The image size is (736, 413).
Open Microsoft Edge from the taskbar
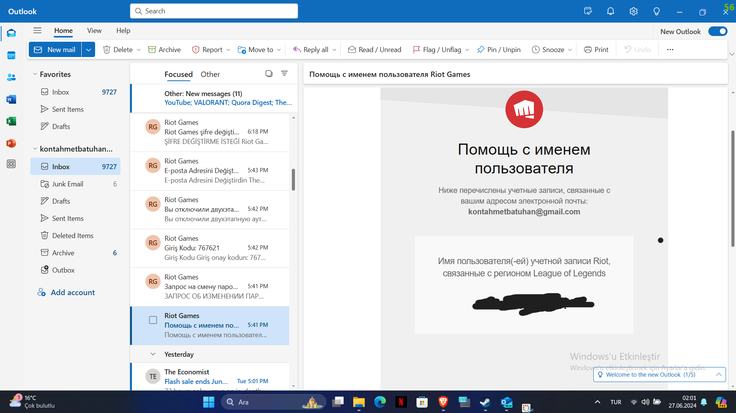pyautogui.click(x=380, y=402)
